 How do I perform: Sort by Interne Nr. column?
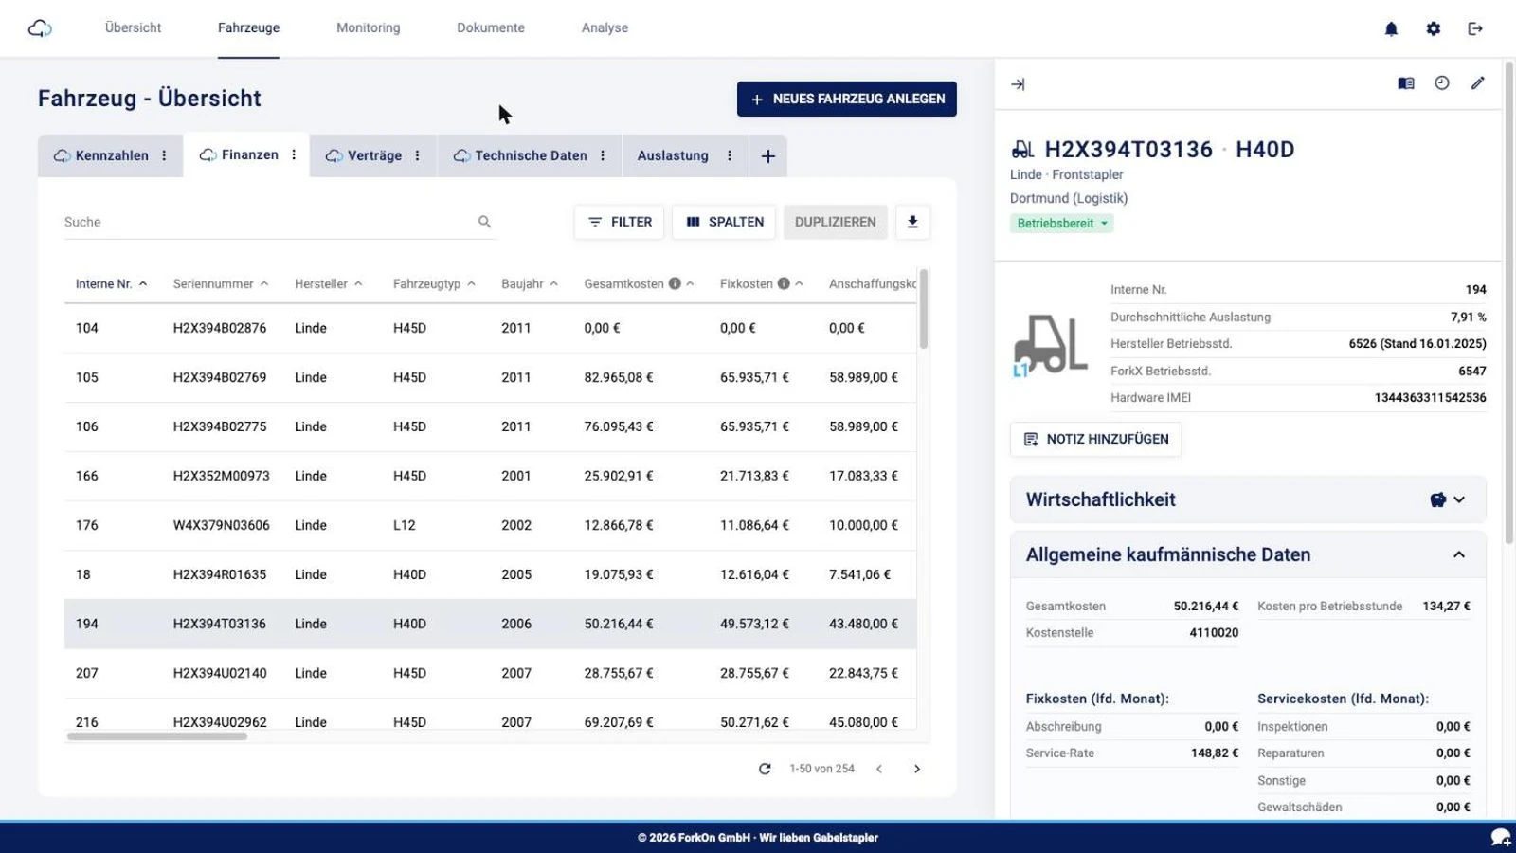coord(111,283)
